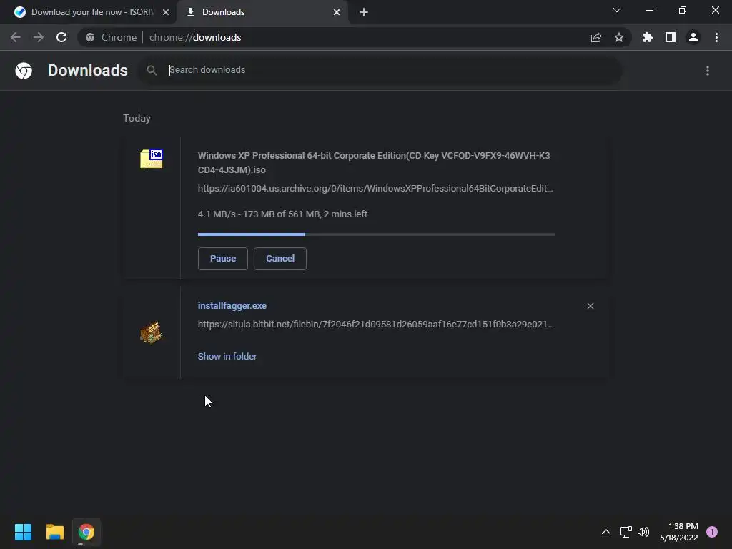732x549 pixels.
Task: Open a new tab with the plus button
Action: click(x=364, y=12)
